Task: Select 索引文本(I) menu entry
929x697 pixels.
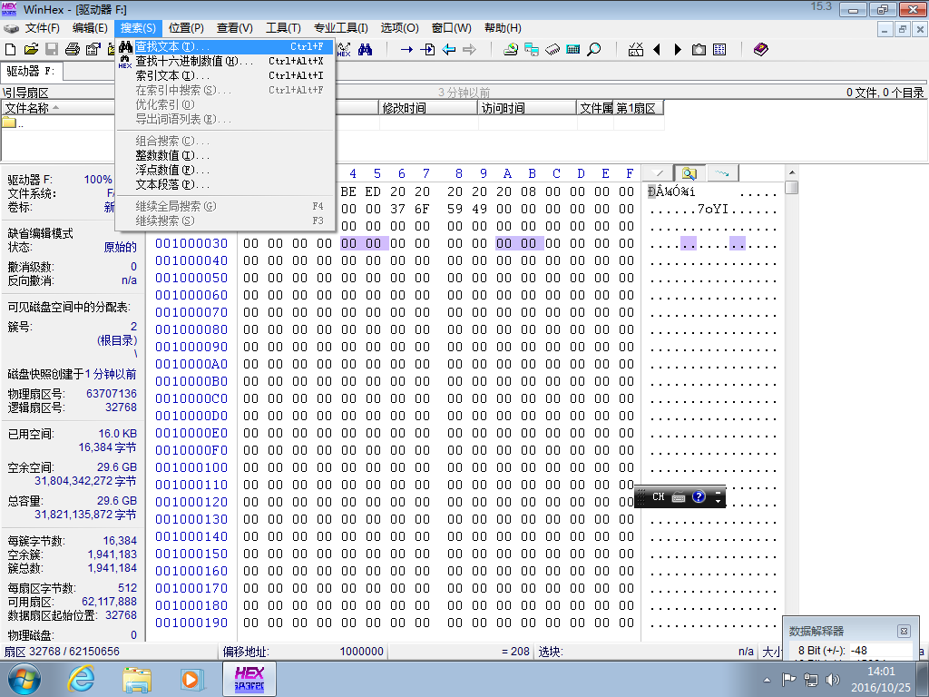Action: pyautogui.click(x=226, y=75)
